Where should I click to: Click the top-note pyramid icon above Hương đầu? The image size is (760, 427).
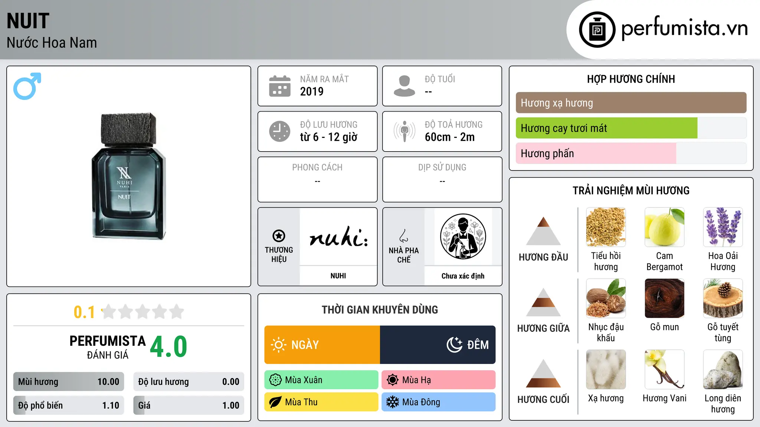(x=543, y=231)
